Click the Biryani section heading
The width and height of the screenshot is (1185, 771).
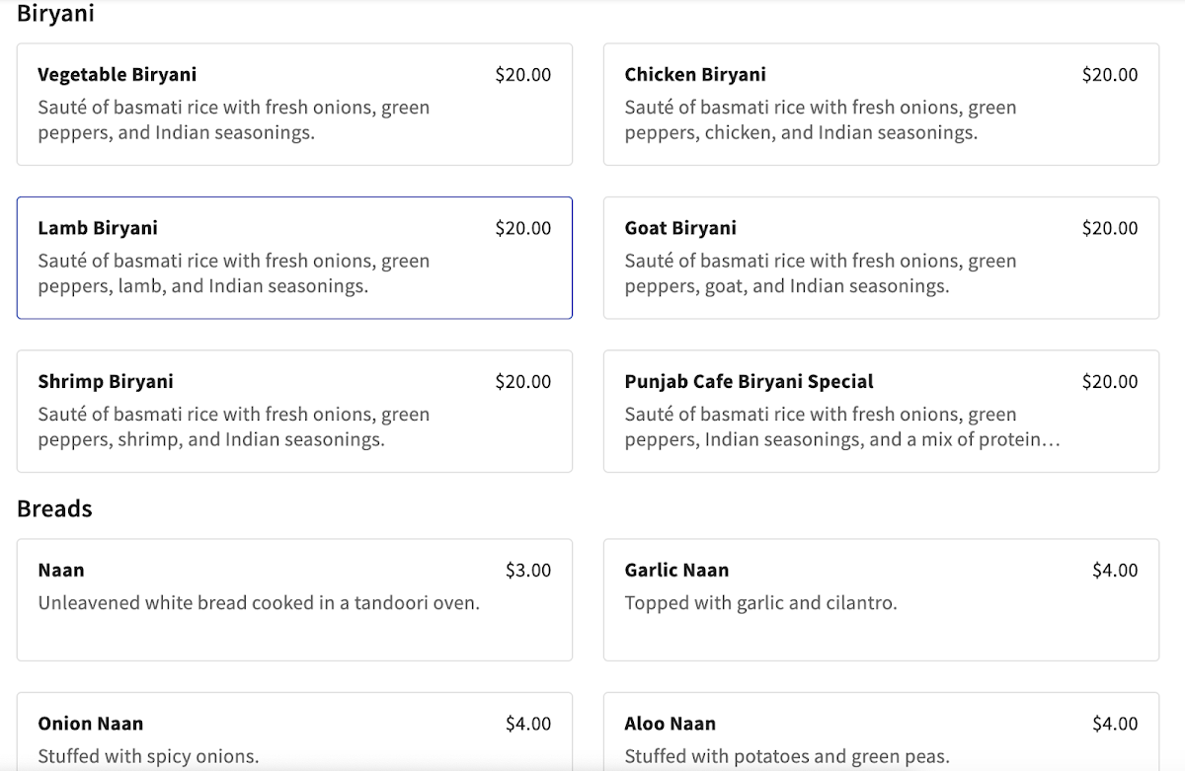pos(55,14)
